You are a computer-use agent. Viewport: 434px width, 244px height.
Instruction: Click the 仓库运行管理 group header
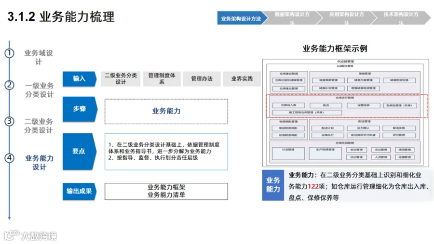345,98
